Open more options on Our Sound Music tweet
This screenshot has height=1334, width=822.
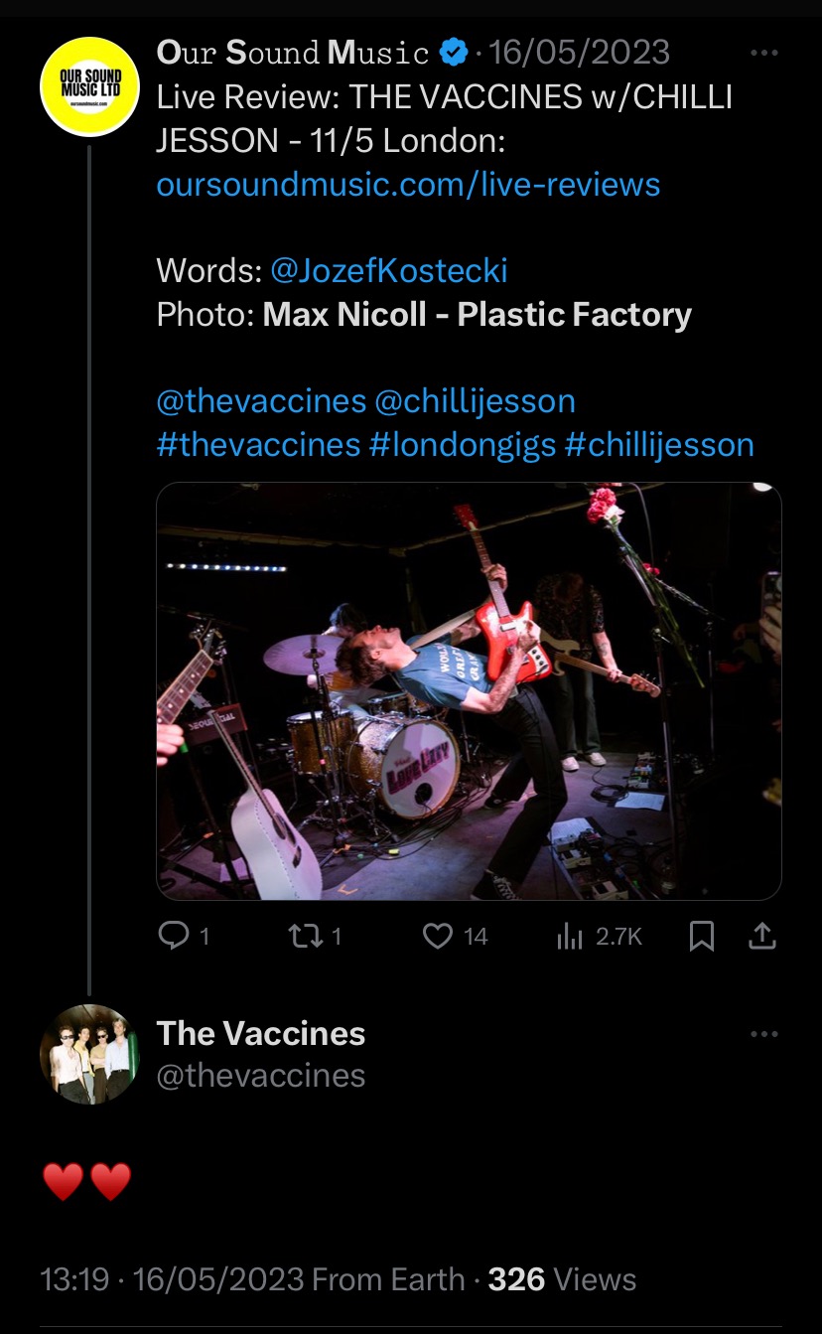763,53
